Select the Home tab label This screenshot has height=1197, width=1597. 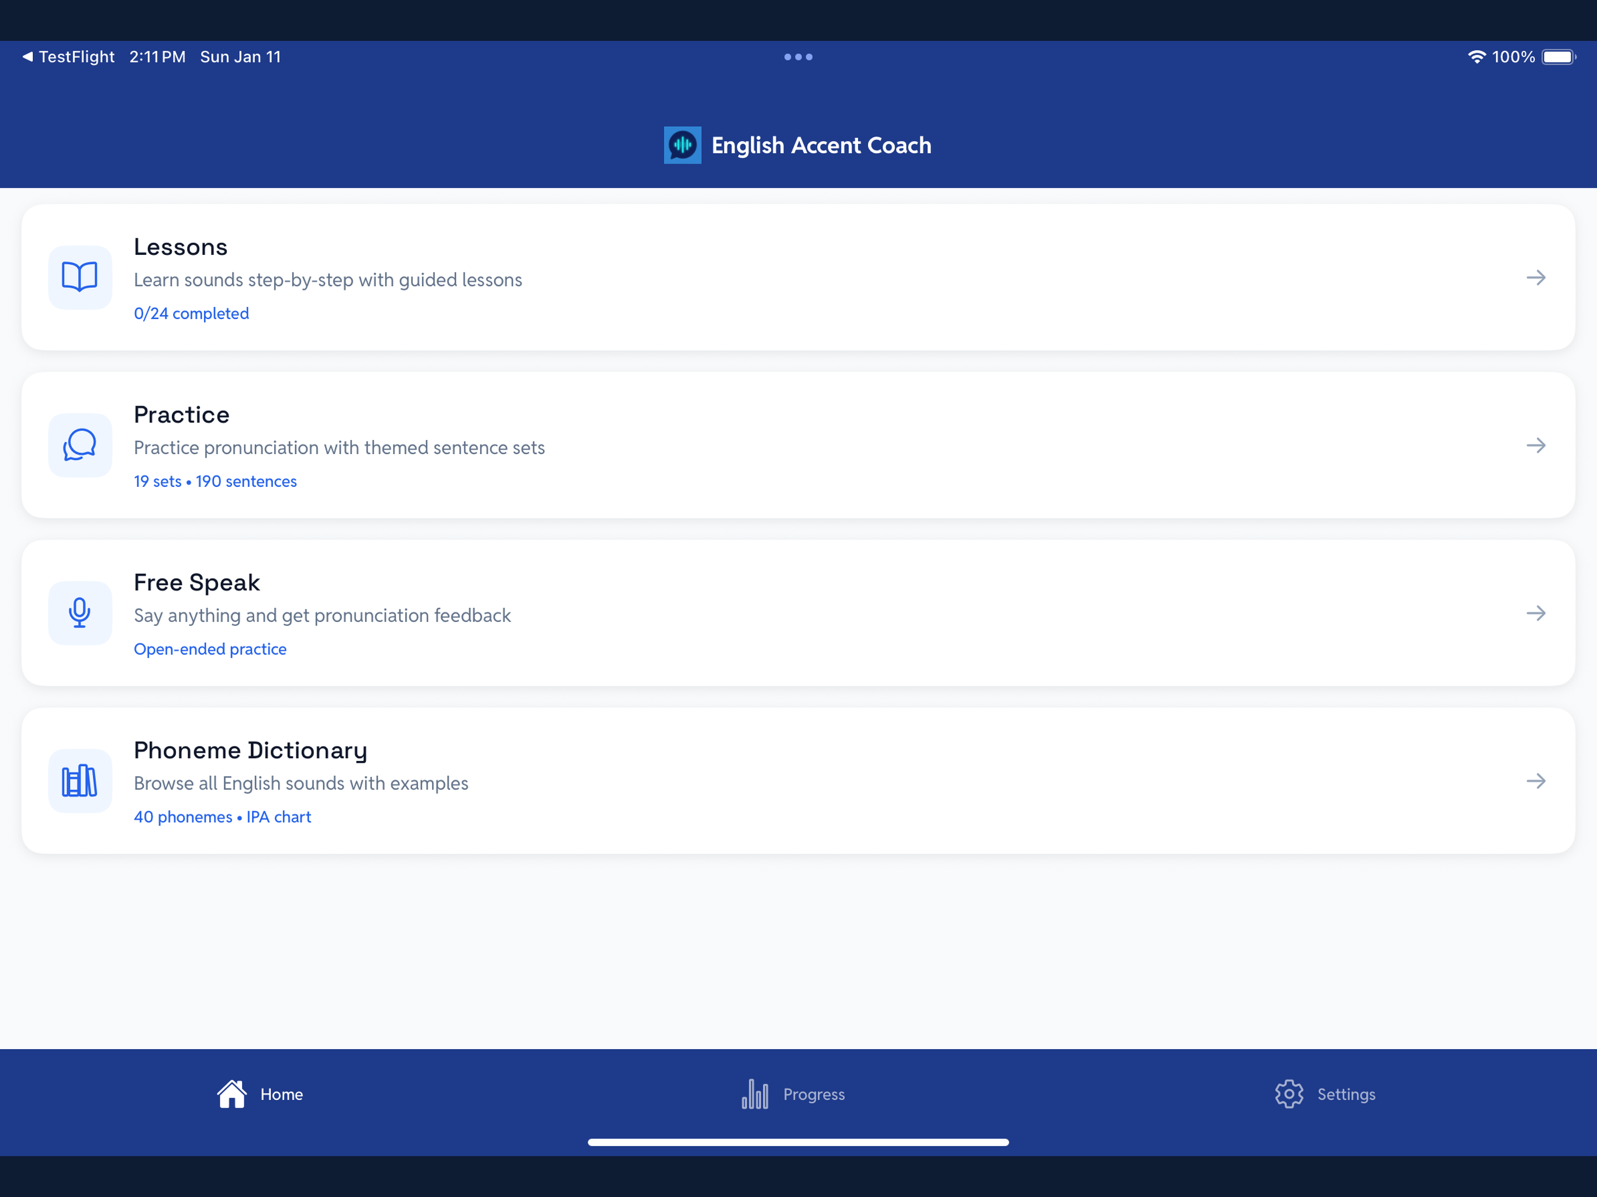coord(282,1094)
